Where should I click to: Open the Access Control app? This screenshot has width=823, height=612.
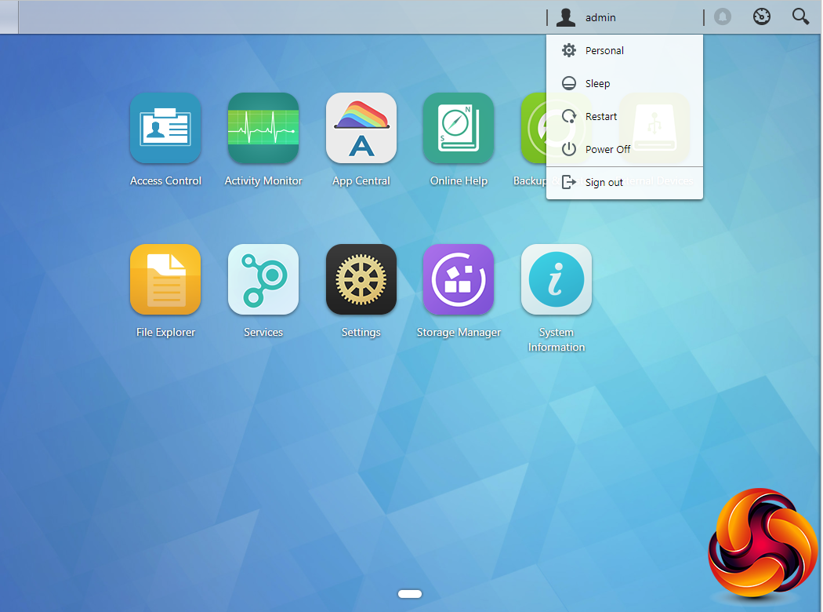[165, 128]
